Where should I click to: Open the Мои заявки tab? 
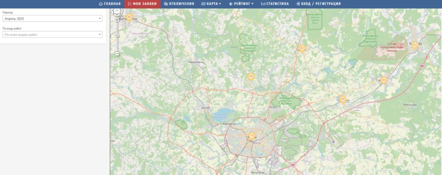coord(142,4)
